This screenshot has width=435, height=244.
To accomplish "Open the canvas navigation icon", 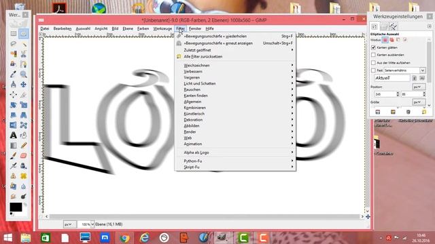I will point(368,217).
